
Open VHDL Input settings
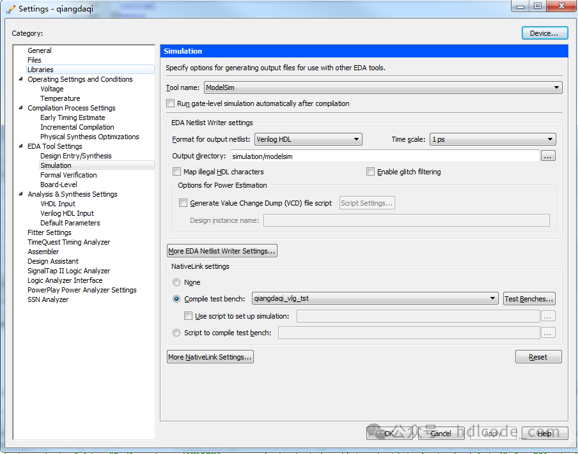tap(58, 204)
